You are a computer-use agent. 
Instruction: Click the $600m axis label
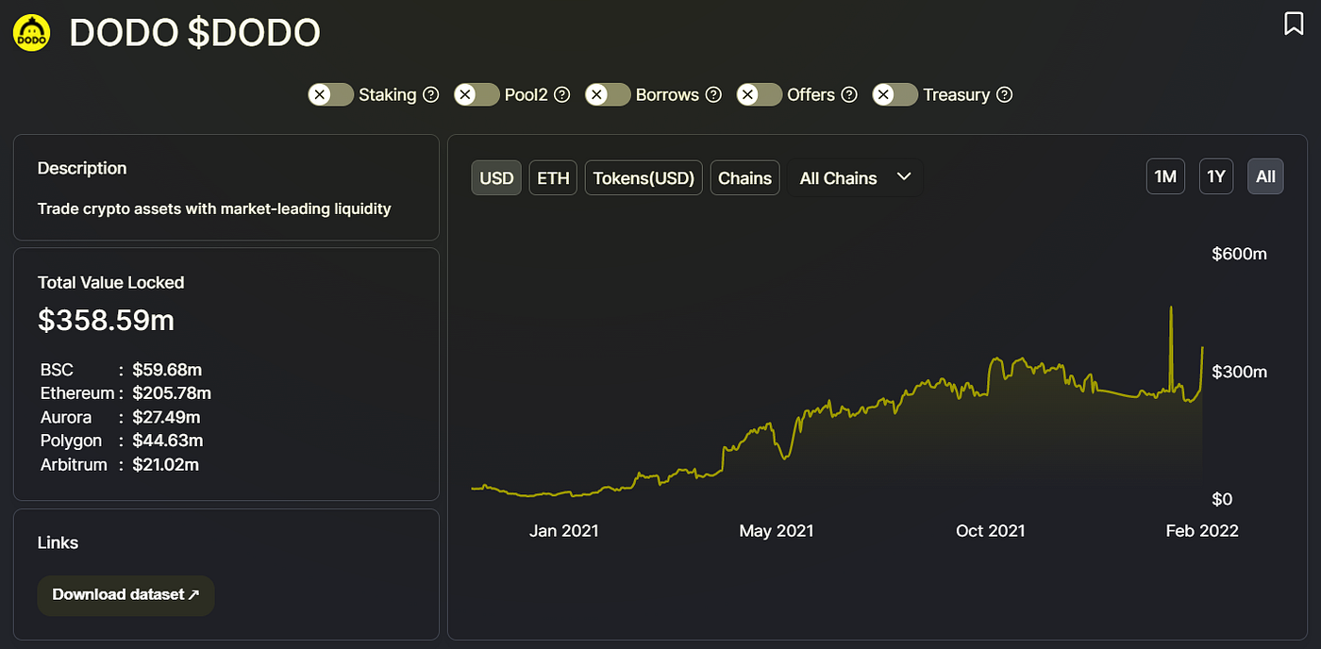click(x=1239, y=254)
